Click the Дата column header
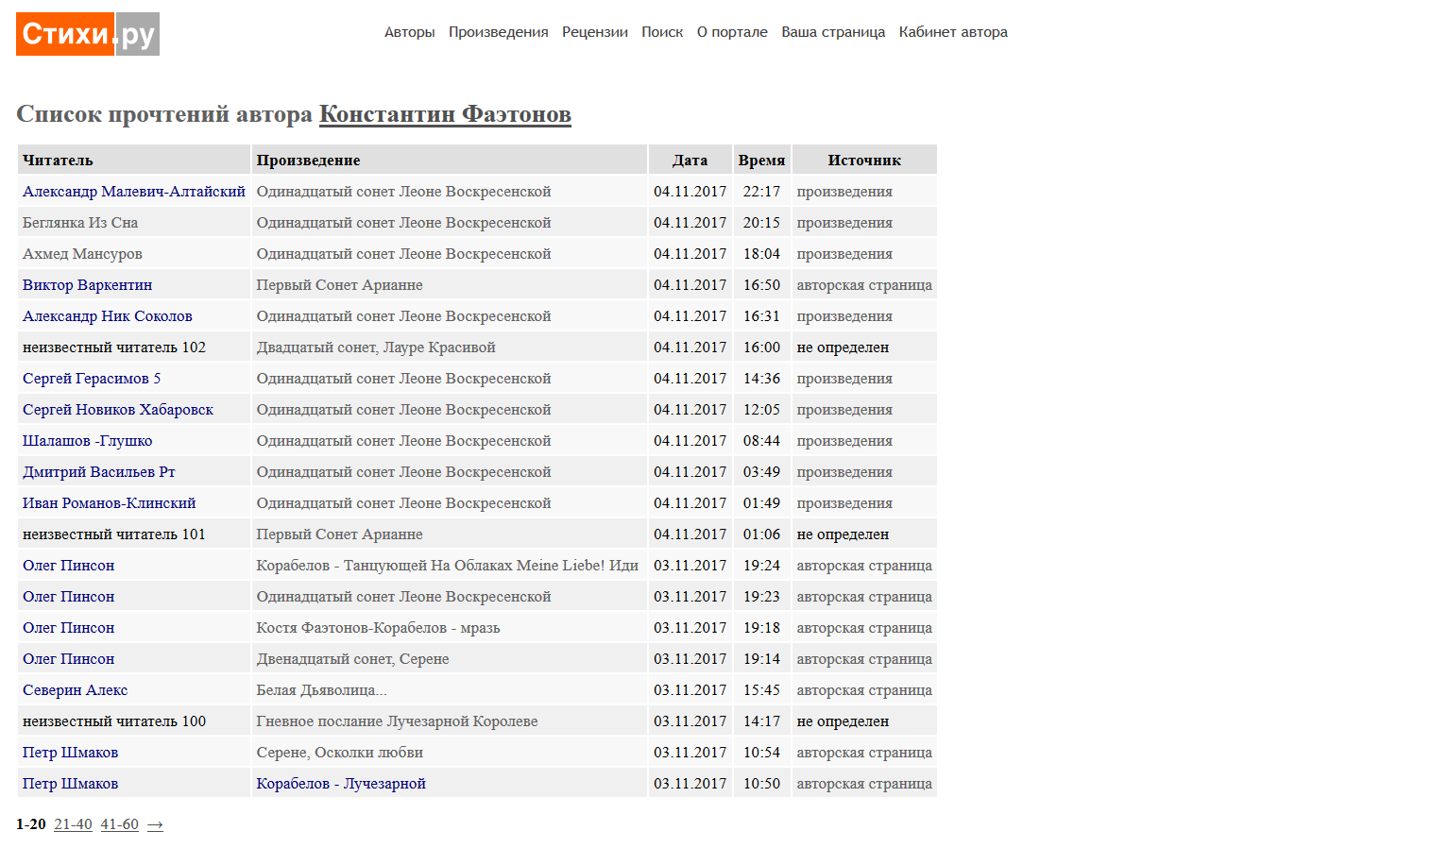Image resolution: width=1432 pixels, height=848 pixels. click(690, 160)
